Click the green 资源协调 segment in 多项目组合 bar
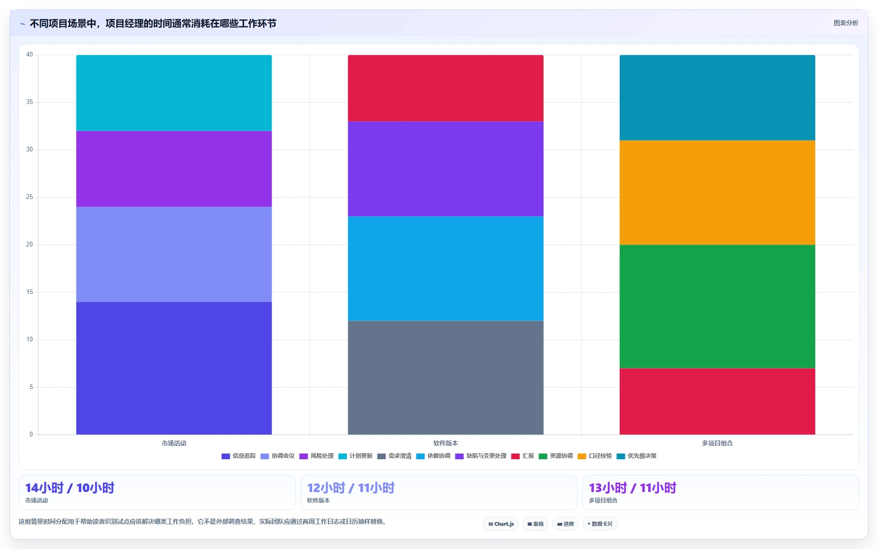This screenshot has height=549, width=878. click(717, 306)
